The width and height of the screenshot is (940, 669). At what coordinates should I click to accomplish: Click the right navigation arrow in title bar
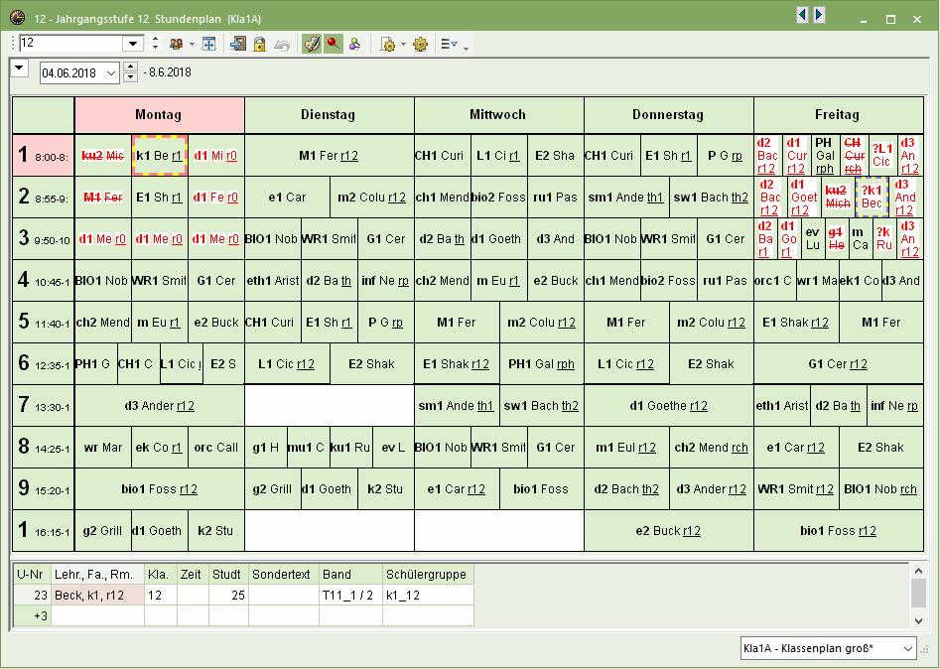pos(819,15)
